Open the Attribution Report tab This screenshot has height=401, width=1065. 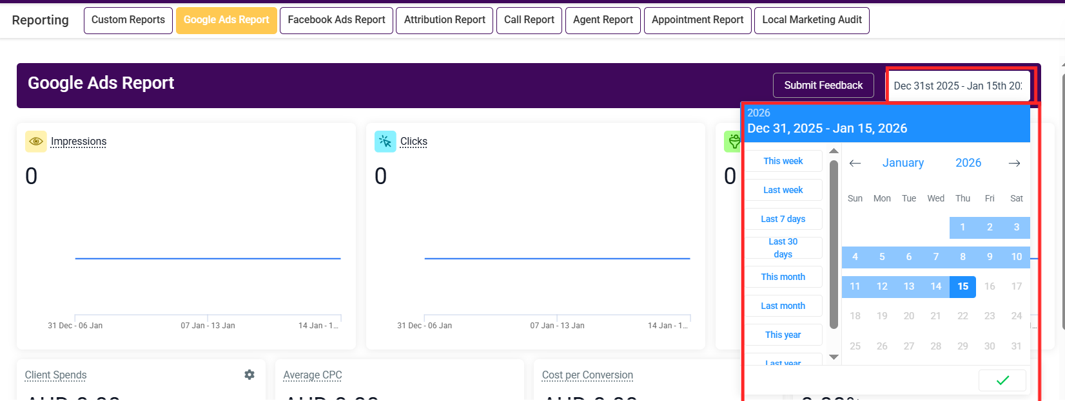click(x=445, y=20)
